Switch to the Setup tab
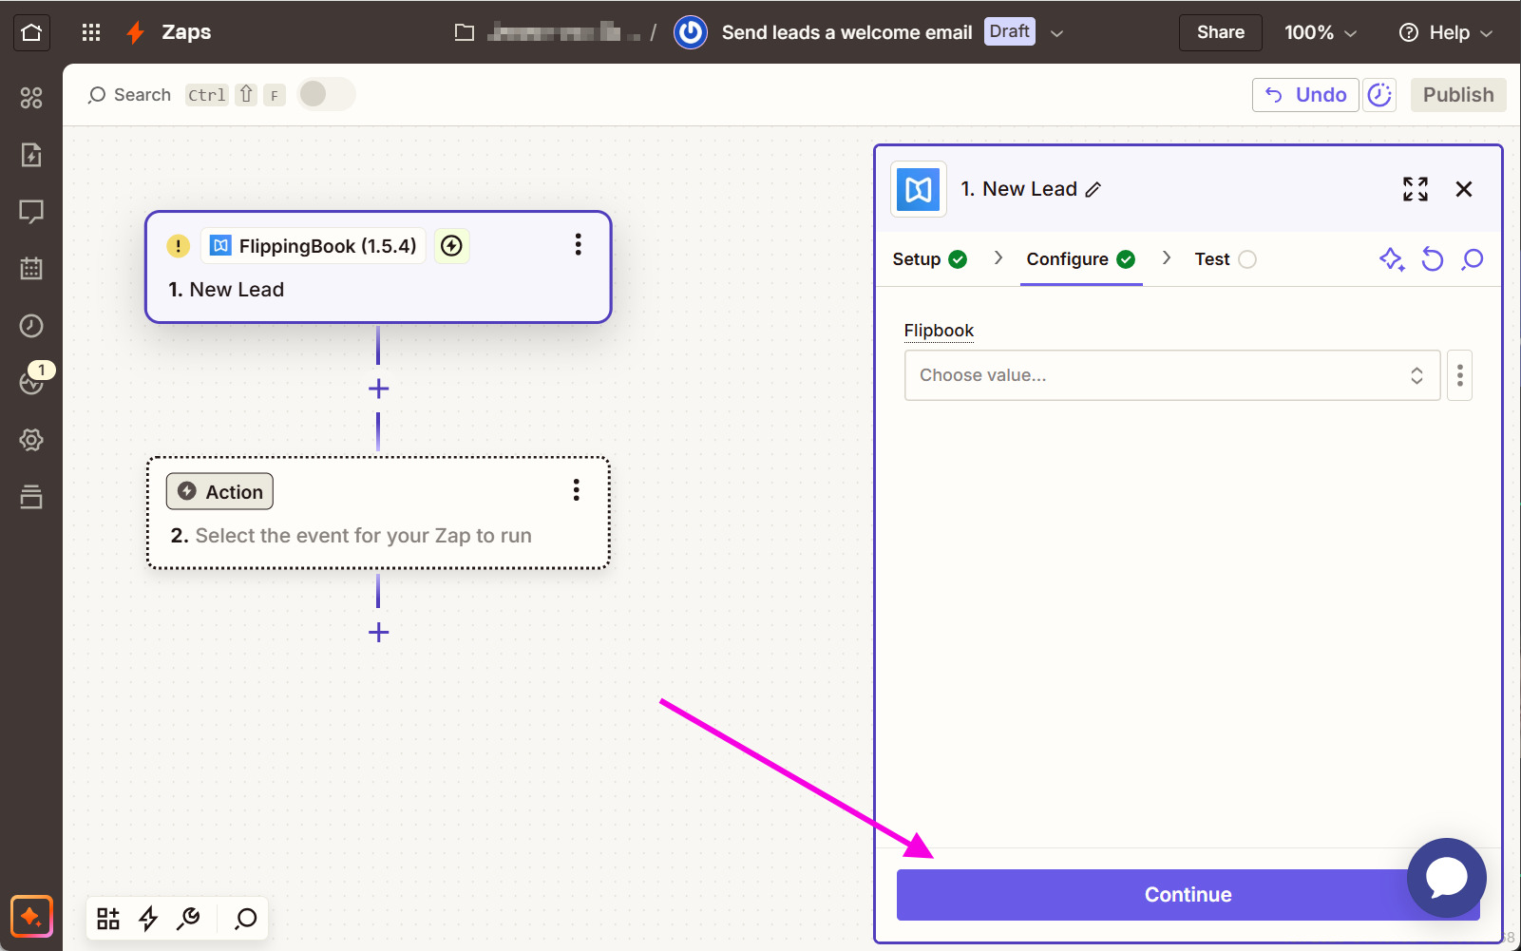1521x951 pixels. click(929, 259)
